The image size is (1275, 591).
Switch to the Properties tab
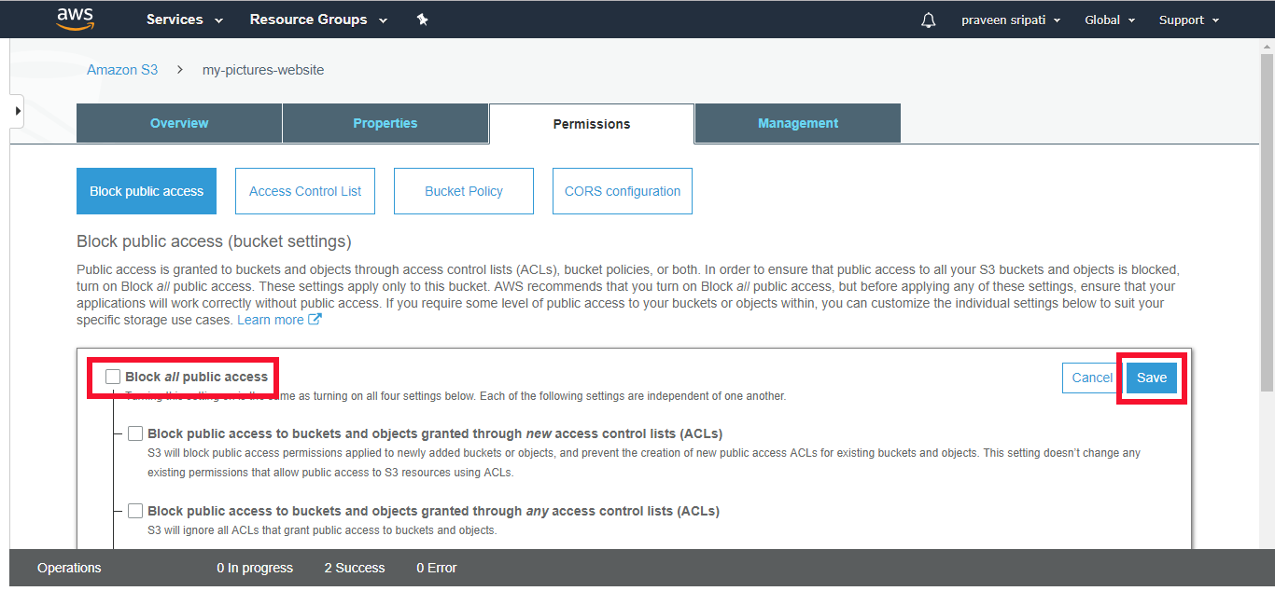point(385,122)
